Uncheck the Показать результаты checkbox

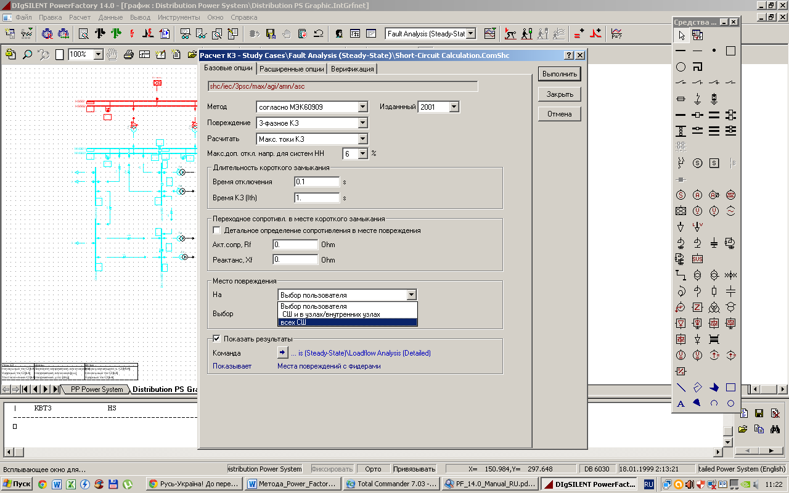tap(216, 338)
